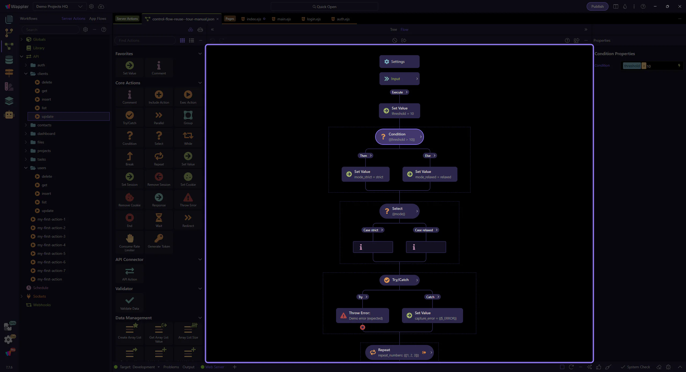
Task: Open the Database Manager in left sidebar
Action: [x=9, y=60]
